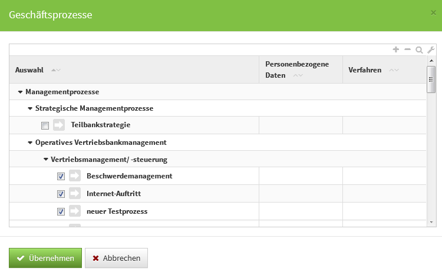442x275 pixels.
Task: Click the vertical scrollbar thumb
Action: (x=431, y=79)
